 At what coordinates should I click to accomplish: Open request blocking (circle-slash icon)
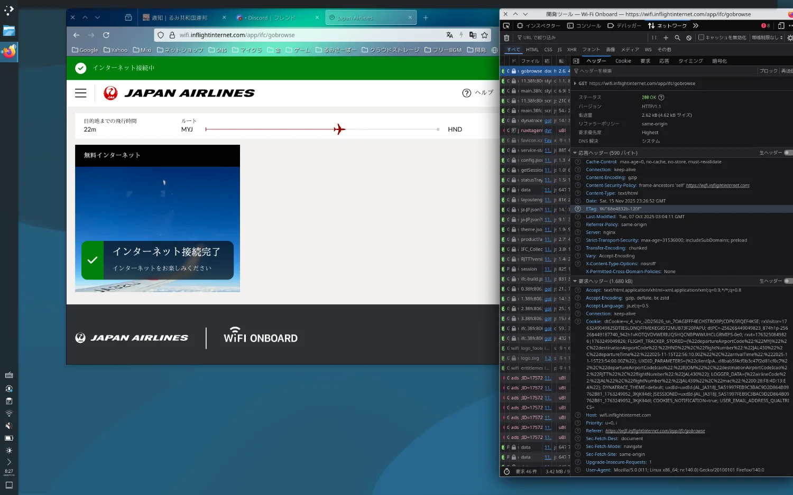[689, 38]
